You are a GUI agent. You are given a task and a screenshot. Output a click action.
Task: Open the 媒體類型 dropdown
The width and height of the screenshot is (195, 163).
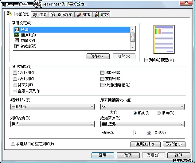click(x=52, y=107)
